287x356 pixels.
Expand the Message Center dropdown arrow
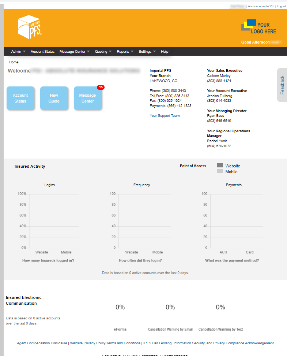[88, 52]
